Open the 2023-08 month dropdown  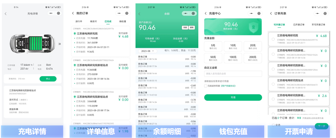pyautogui.click(x=148, y=51)
